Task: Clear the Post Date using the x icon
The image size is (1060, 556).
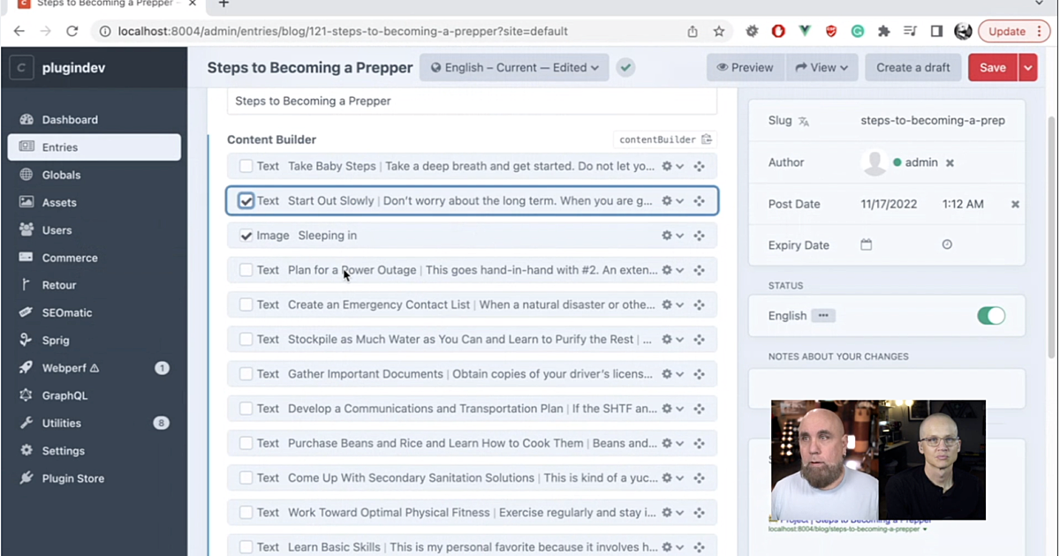Action: (x=1015, y=204)
